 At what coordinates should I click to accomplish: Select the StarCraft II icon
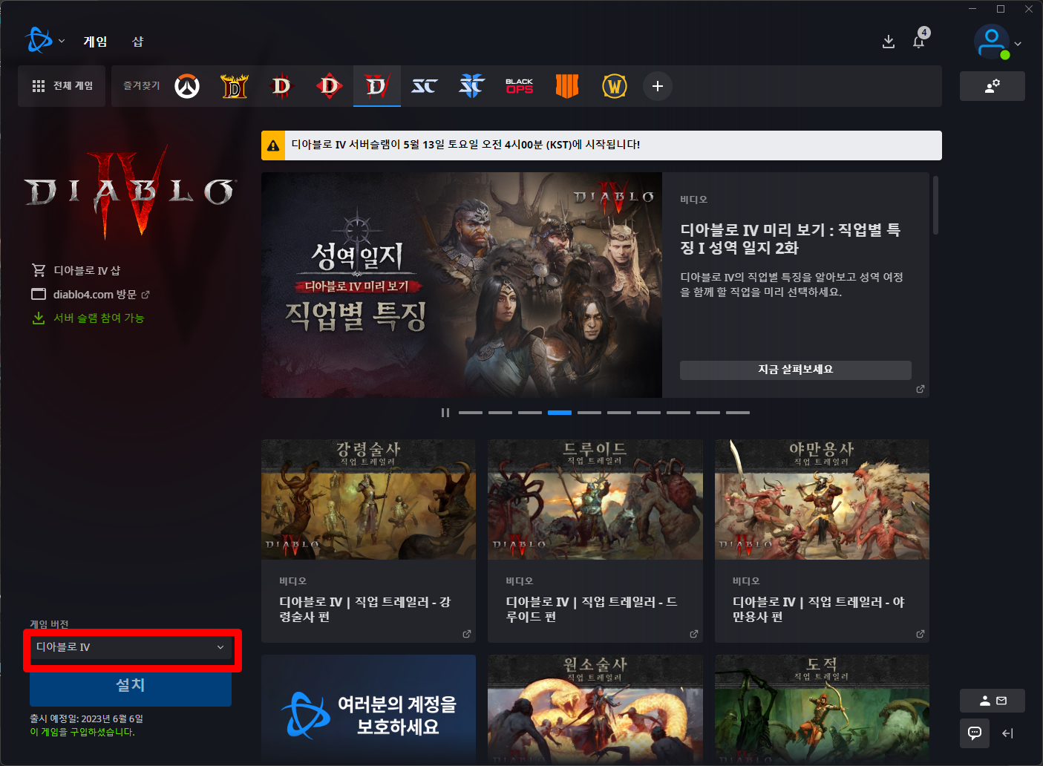472,86
